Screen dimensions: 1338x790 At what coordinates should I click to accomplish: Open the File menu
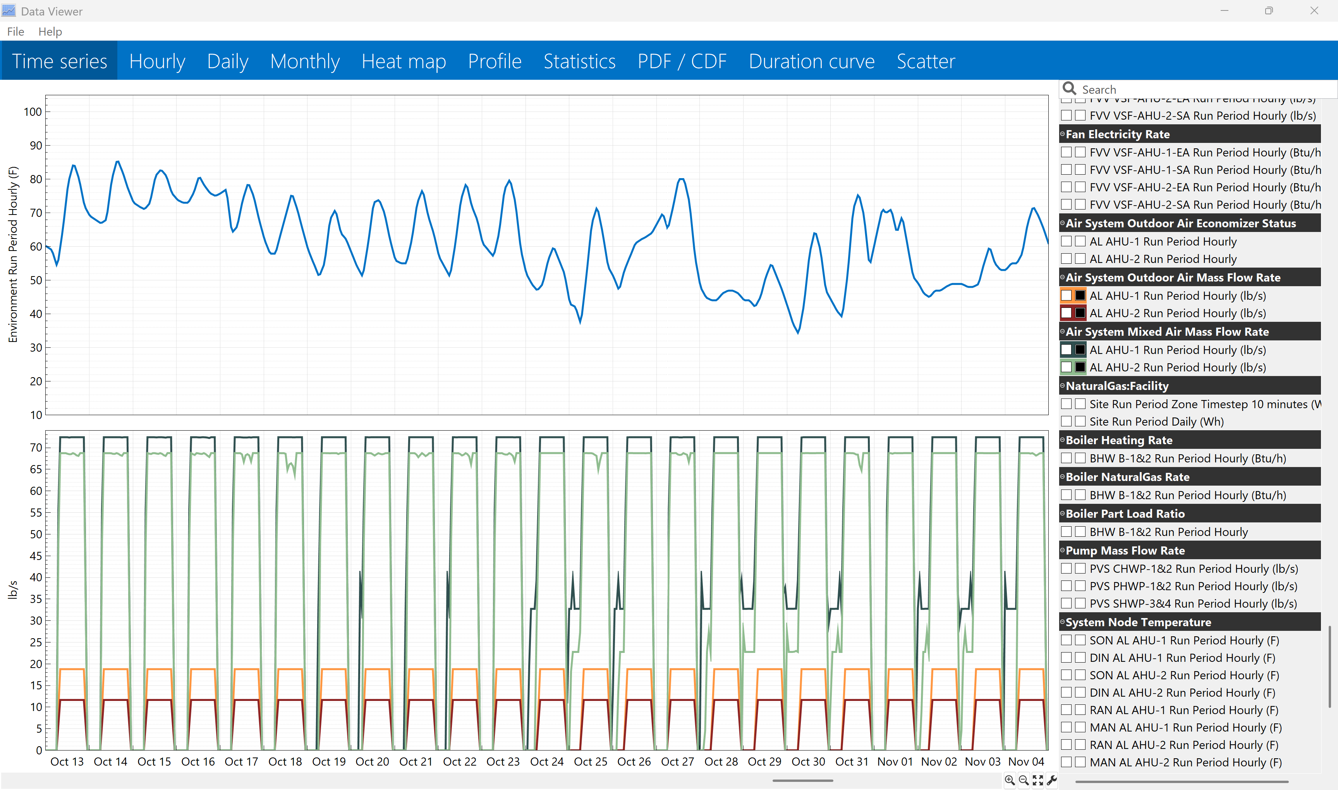(15, 31)
